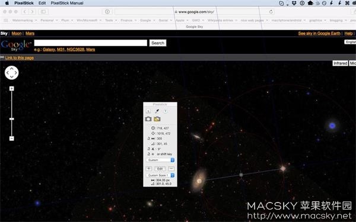Select the eyedropper color picker tool
This screenshot has height=222, width=356.
157,111
